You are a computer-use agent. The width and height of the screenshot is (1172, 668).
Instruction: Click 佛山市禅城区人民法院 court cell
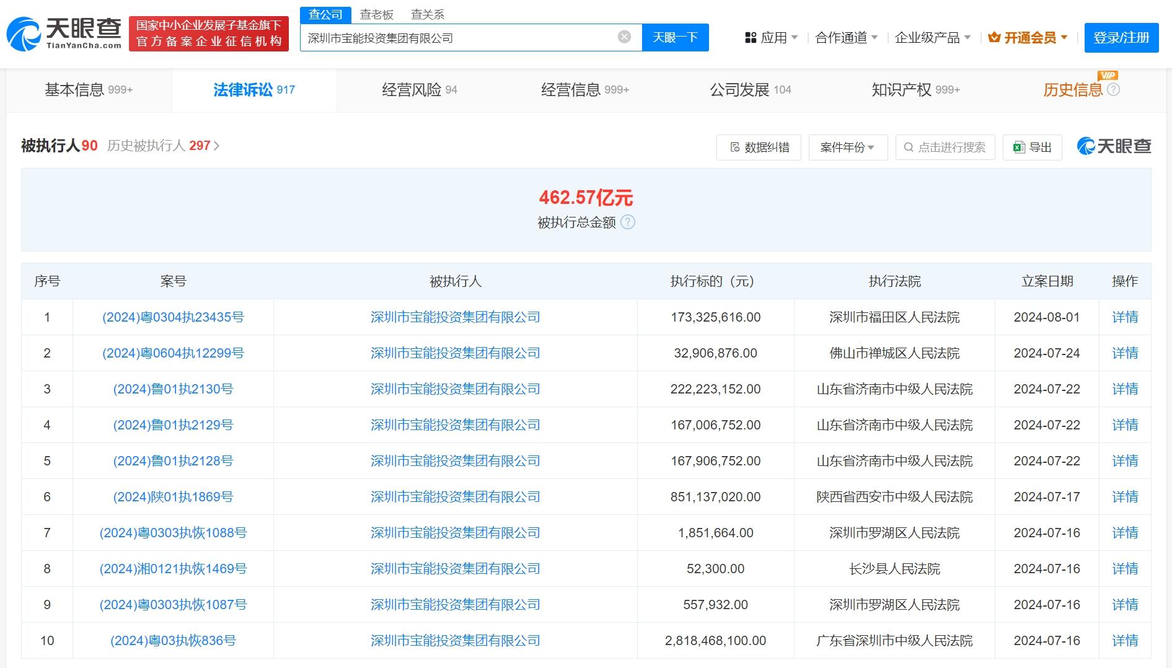pyautogui.click(x=894, y=353)
